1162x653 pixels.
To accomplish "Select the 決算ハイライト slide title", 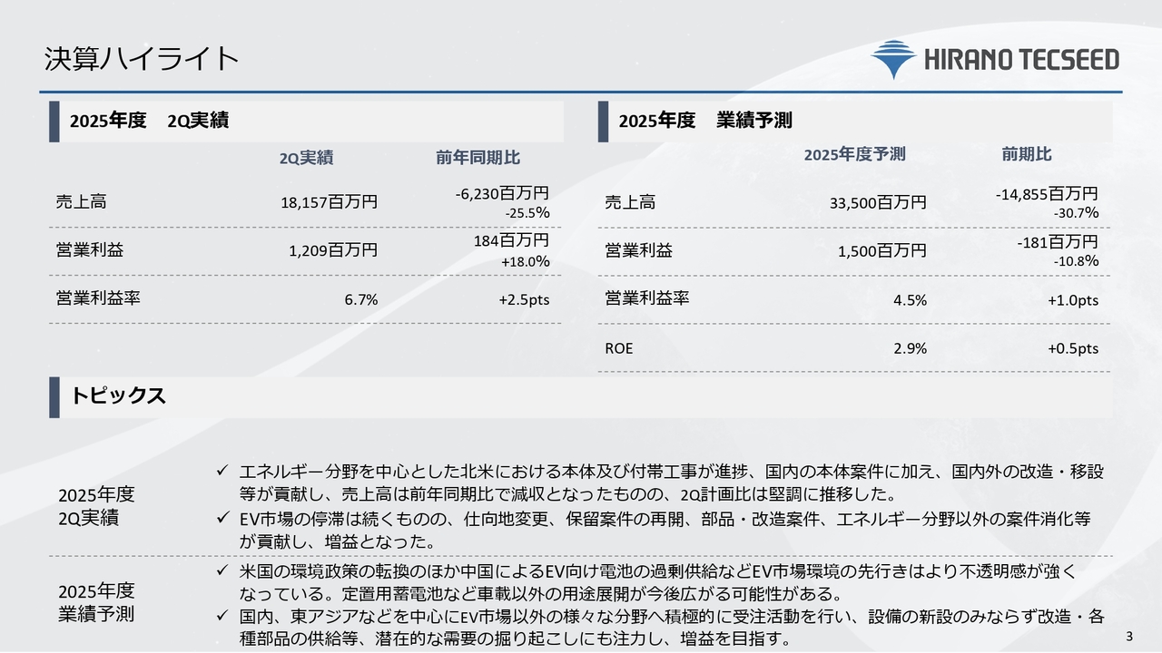I will [141, 58].
